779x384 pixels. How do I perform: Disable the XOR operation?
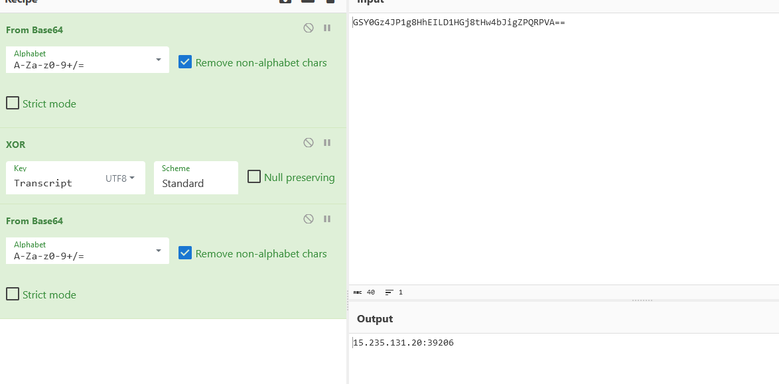tap(309, 143)
